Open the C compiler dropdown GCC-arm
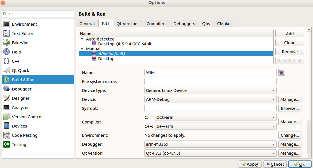The image size is (313, 168). (216, 117)
